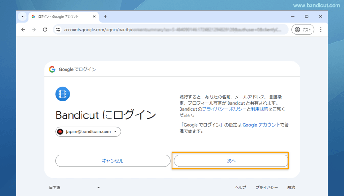Click the browser forward arrow
The height and width of the screenshot is (196, 344).
tap(34, 29)
